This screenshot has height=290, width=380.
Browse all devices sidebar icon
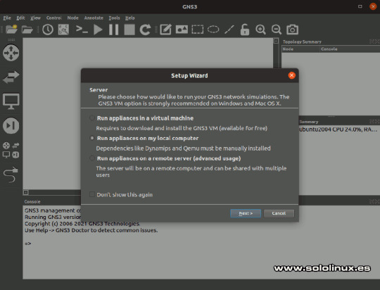coord(11,151)
